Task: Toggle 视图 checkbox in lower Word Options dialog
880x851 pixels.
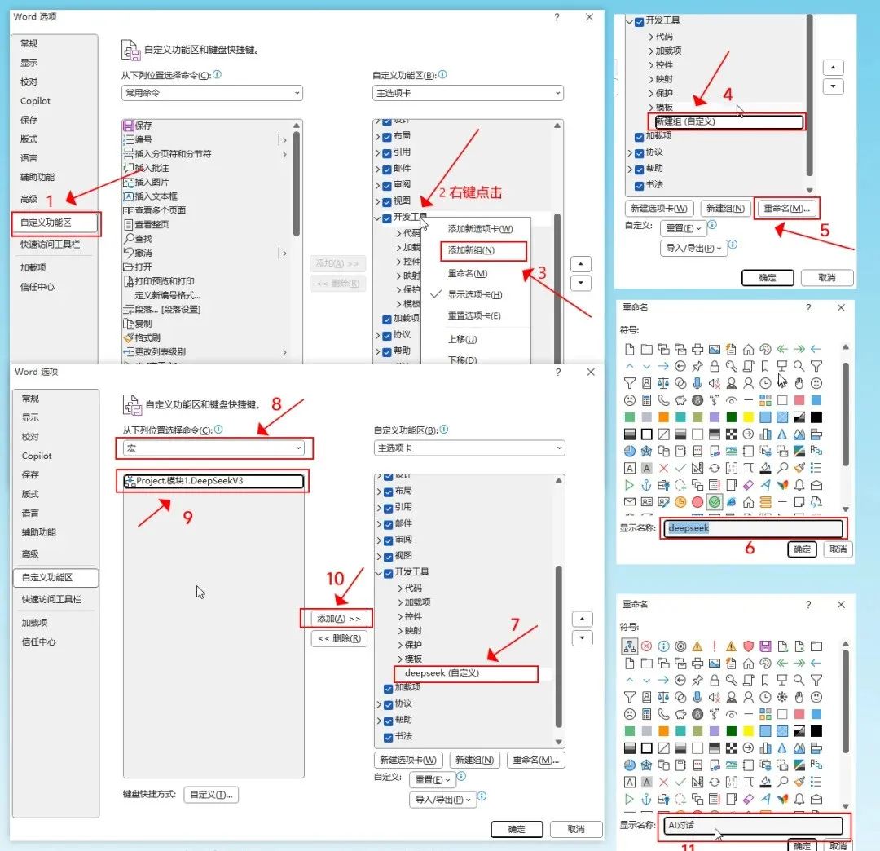Action: (x=389, y=557)
